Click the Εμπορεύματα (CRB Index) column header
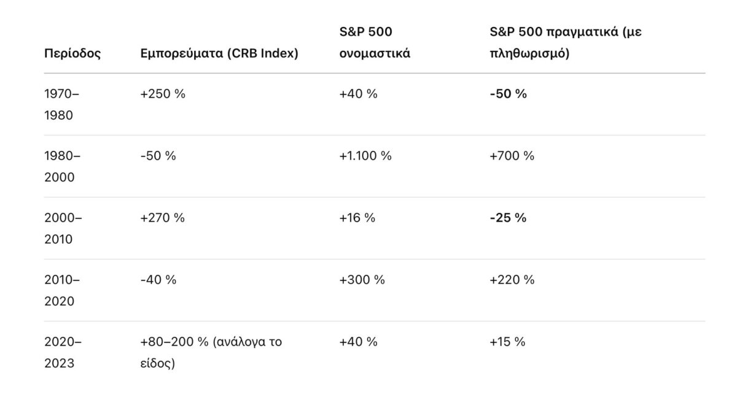Screen dimensions: 737x407 [219, 53]
